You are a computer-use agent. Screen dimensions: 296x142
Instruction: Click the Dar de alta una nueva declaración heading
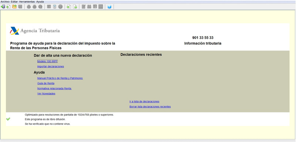pos(63,56)
